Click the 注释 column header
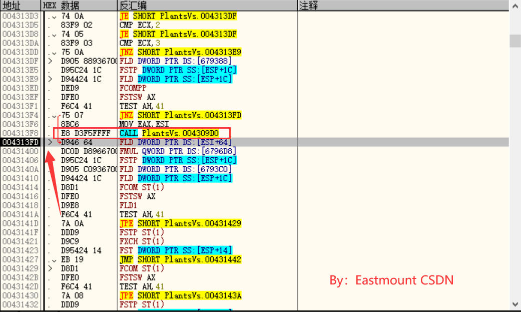521x312 pixels. tap(403, 6)
